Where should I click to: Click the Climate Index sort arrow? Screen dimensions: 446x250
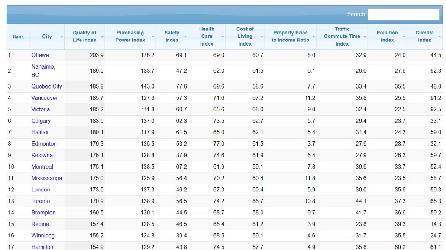[440, 37]
